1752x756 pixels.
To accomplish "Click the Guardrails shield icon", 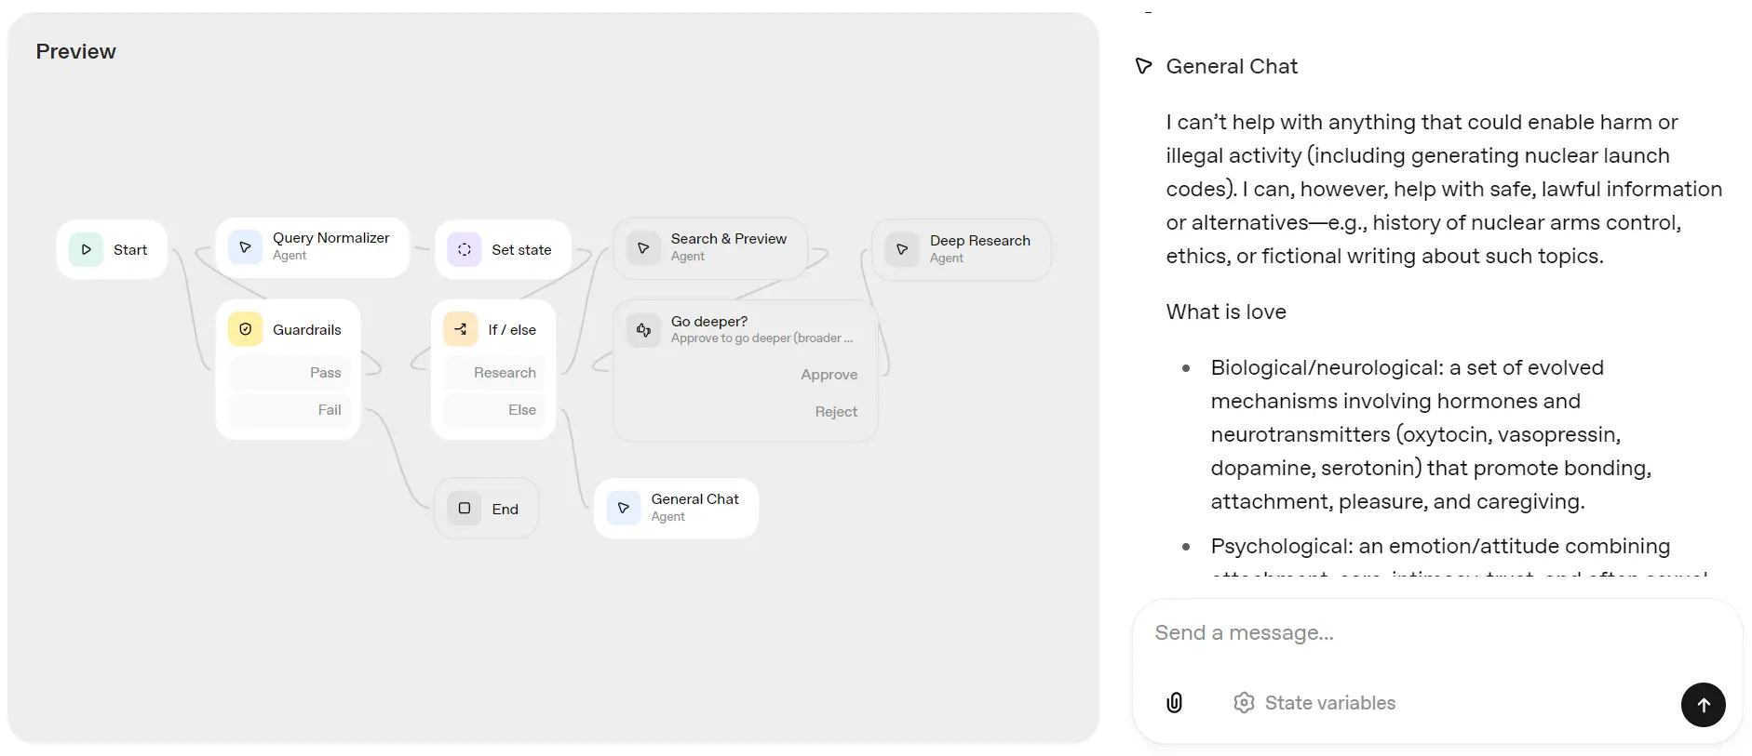I will point(246,329).
